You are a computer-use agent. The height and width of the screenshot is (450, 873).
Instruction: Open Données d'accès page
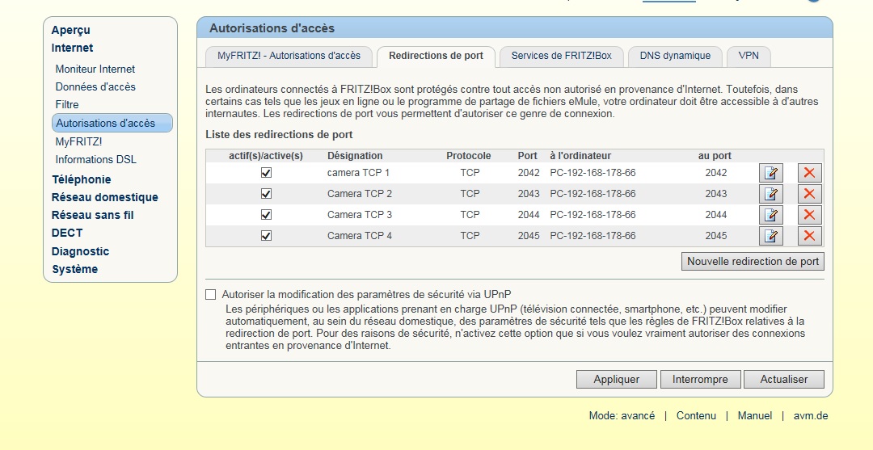(x=95, y=86)
